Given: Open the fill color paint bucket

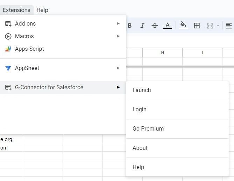Looking at the screenshot, I should [183, 25].
